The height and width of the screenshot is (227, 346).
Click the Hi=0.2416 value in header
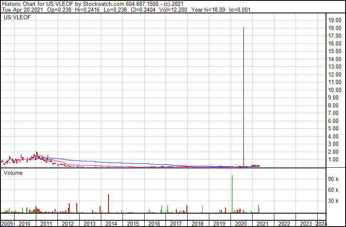(88, 10)
